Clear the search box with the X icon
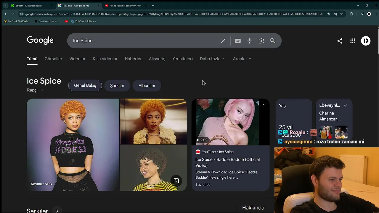 tap(223, 41)
